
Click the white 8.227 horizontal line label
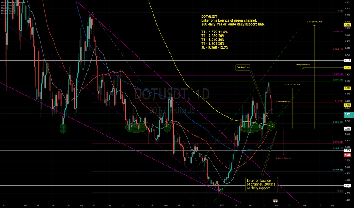(347, 61)
